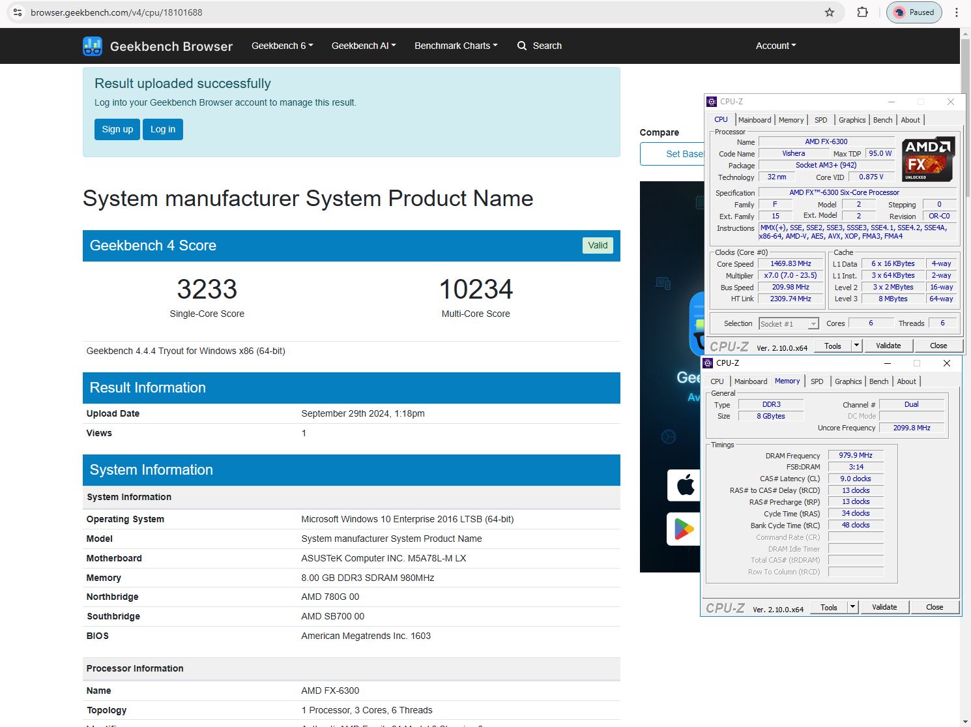Open About tab in upper CPU-Z window
Viewport: 971px width, 727px height.
click(x=910, y=120)
